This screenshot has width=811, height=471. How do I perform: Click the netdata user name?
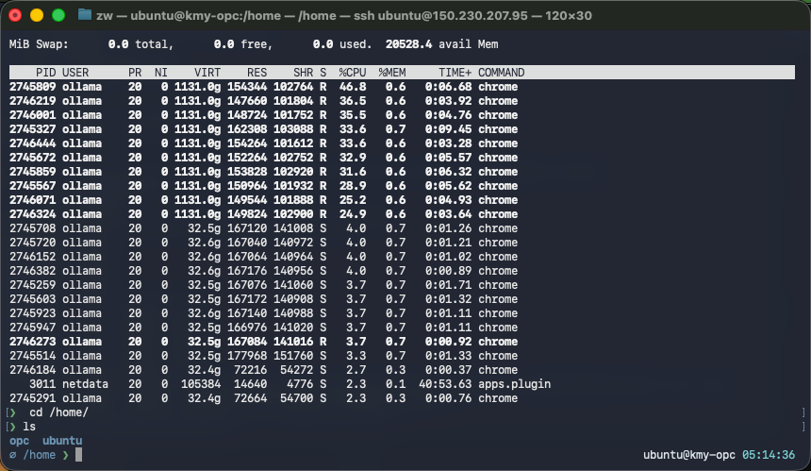(x=85, y=384)
